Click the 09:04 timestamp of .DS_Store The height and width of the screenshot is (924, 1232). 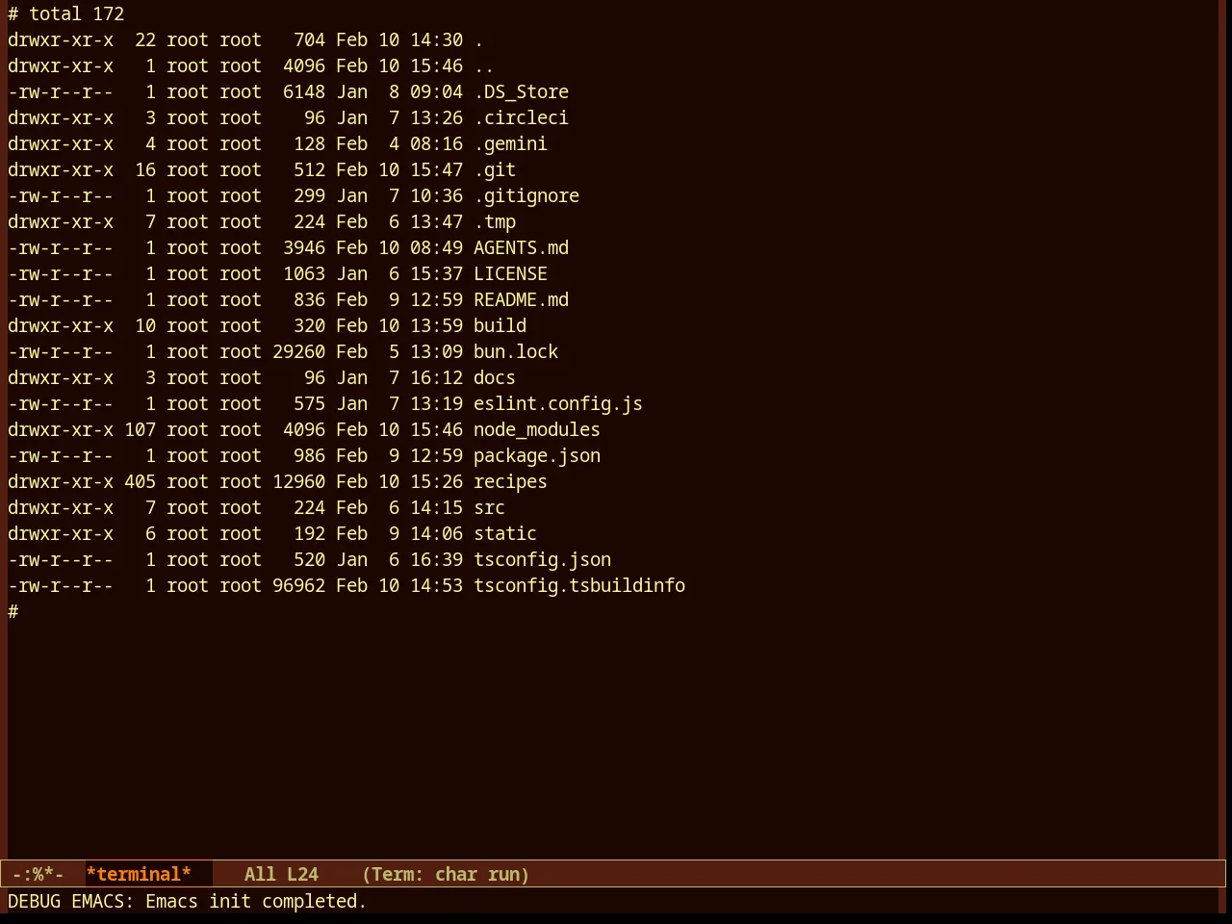436,92
